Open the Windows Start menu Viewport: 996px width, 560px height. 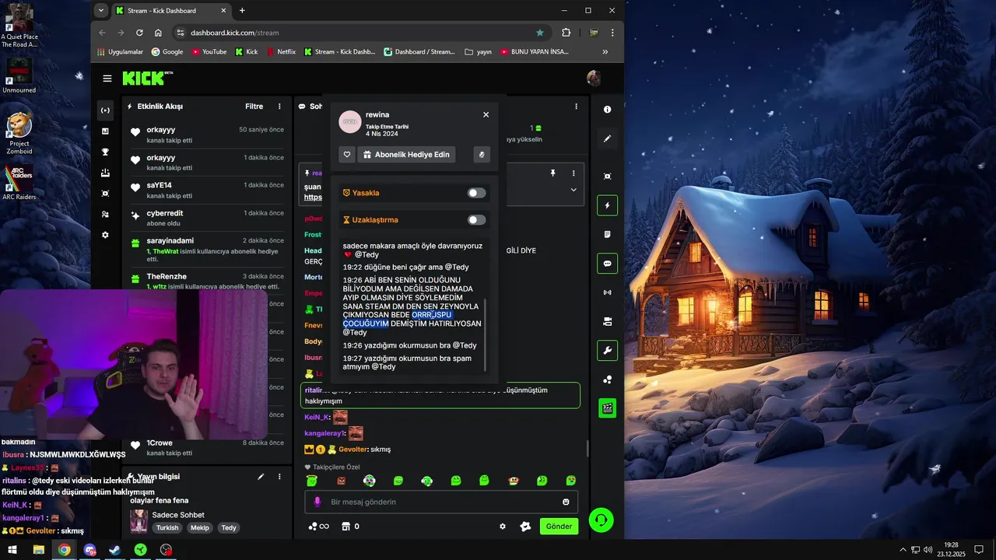tap(12, 550)
